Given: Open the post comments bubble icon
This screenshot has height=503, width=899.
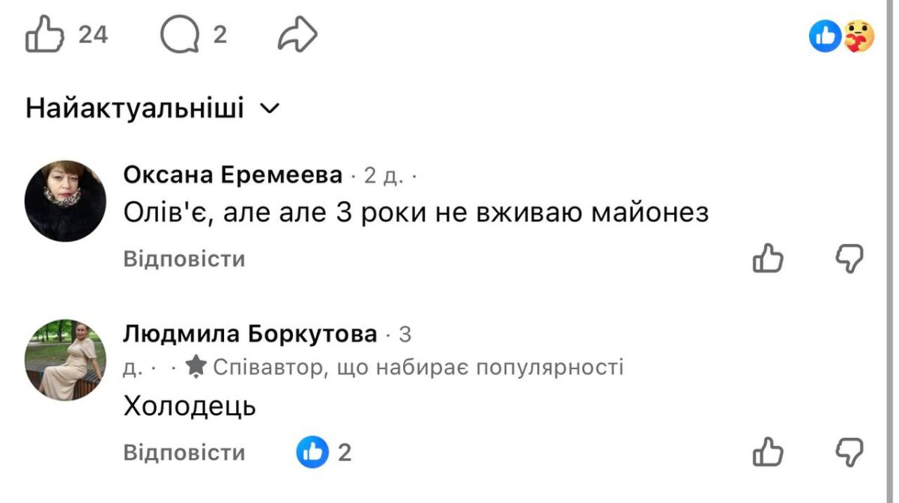Looking at the screenshot, I should coord(180,35).
